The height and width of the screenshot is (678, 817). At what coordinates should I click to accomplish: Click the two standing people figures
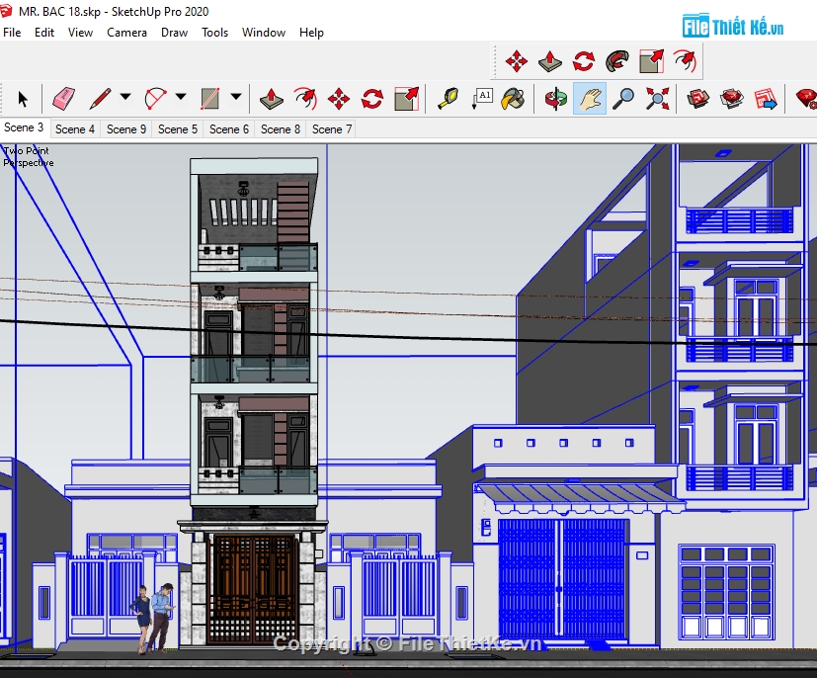click(x=154, y=618)
